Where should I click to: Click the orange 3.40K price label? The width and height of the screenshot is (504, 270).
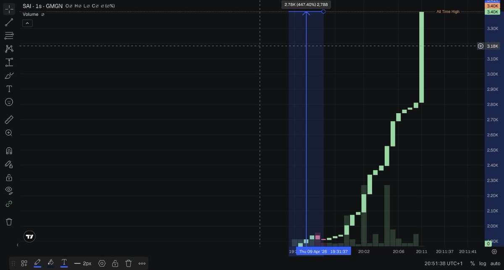pyautogui.click(x=492, y=6)
